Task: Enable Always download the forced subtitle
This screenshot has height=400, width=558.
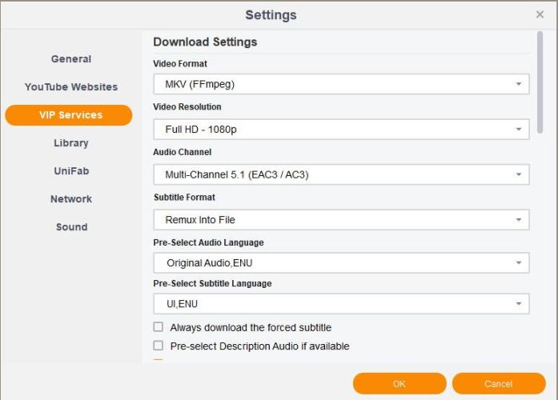Action: point(159,327)
